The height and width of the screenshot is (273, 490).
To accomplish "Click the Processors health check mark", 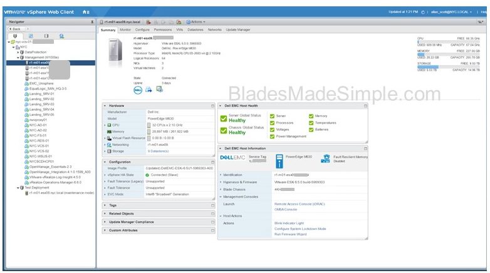I will click(272, 123).
